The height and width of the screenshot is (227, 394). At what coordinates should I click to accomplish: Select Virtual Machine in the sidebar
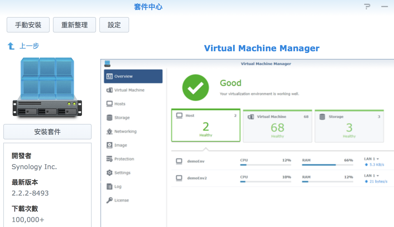[129, 90]
